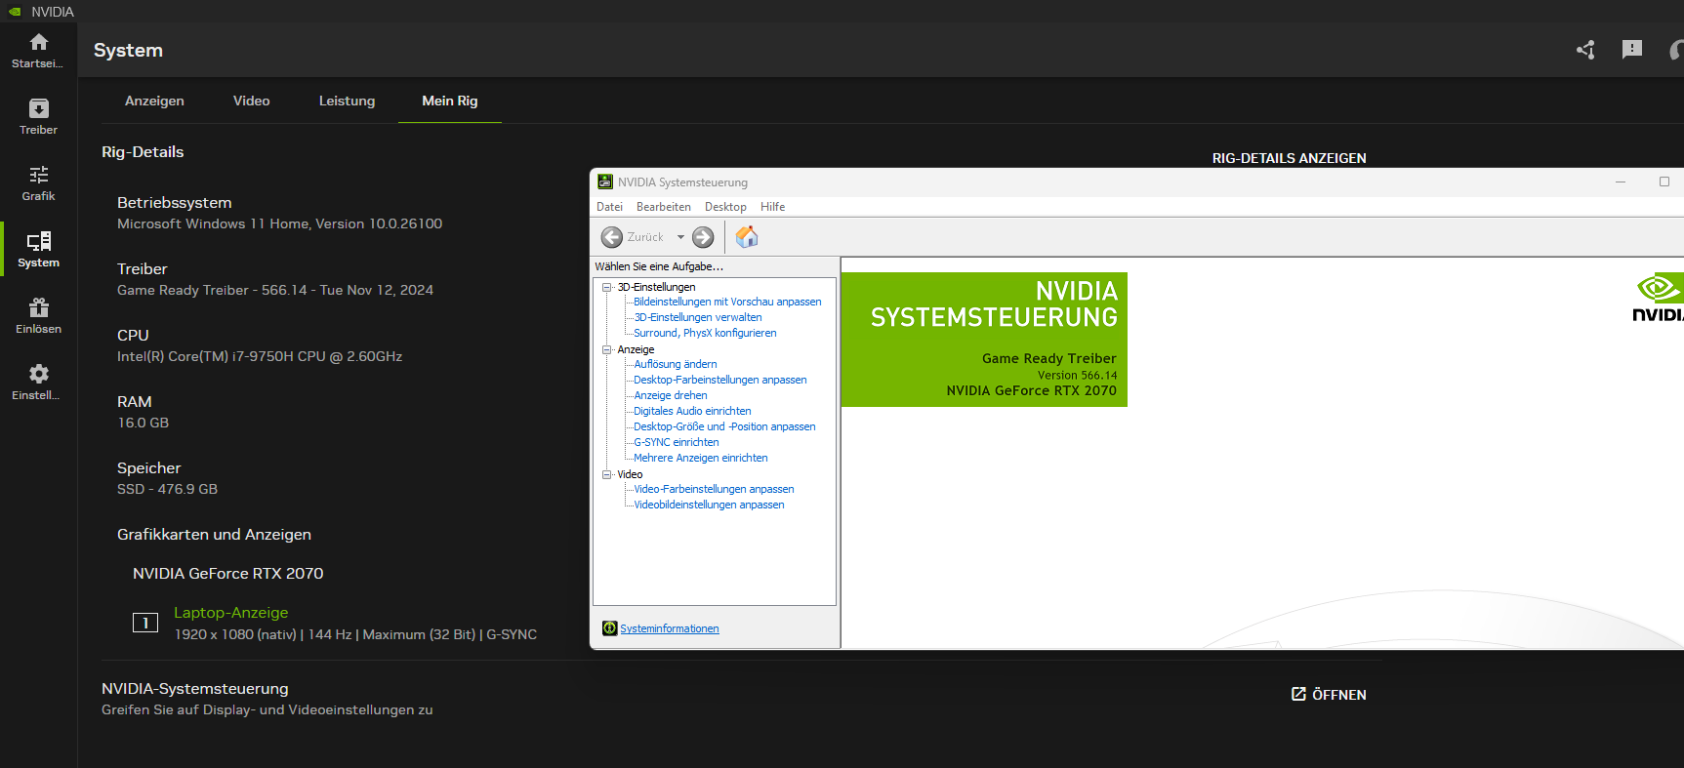1684x768 pixels.
Task: Open 3D-Einstellungen verwalten
Action: (698, 317)
